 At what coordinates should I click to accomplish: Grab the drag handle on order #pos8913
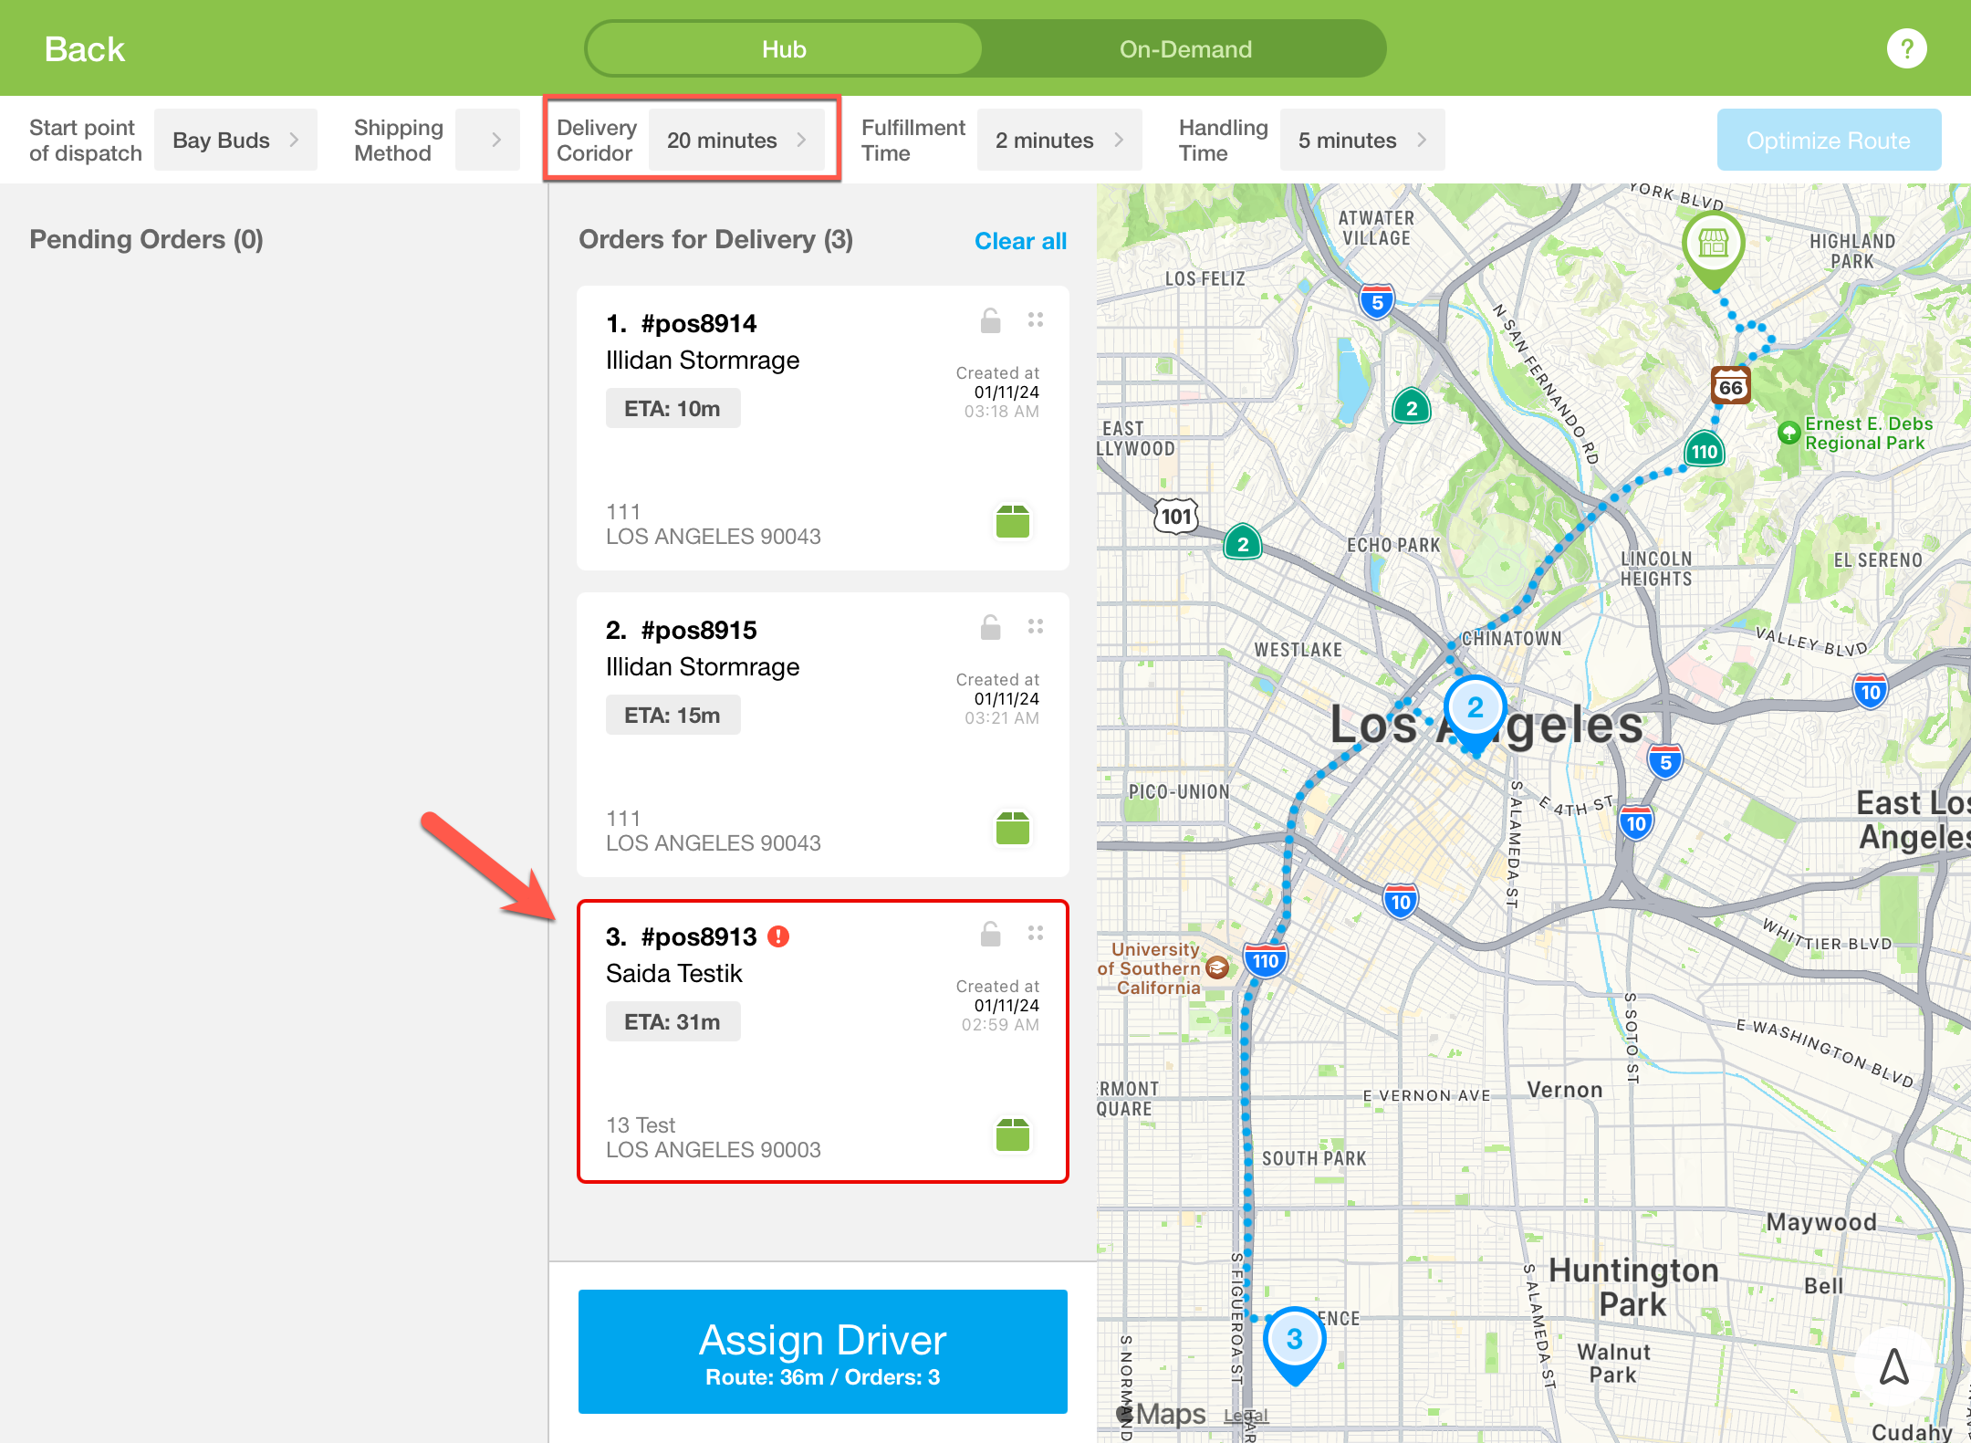(1036, 933)
